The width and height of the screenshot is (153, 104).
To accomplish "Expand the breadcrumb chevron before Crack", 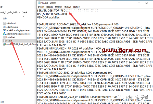I will [x=19, y=12].
